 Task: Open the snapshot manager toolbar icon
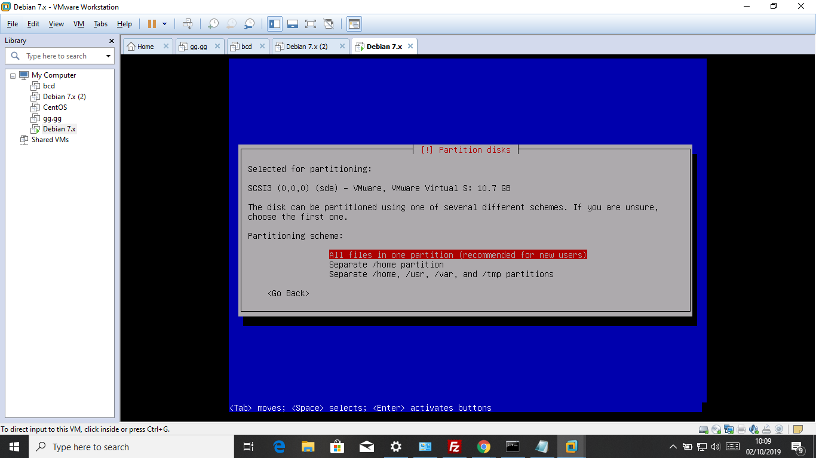250,24
